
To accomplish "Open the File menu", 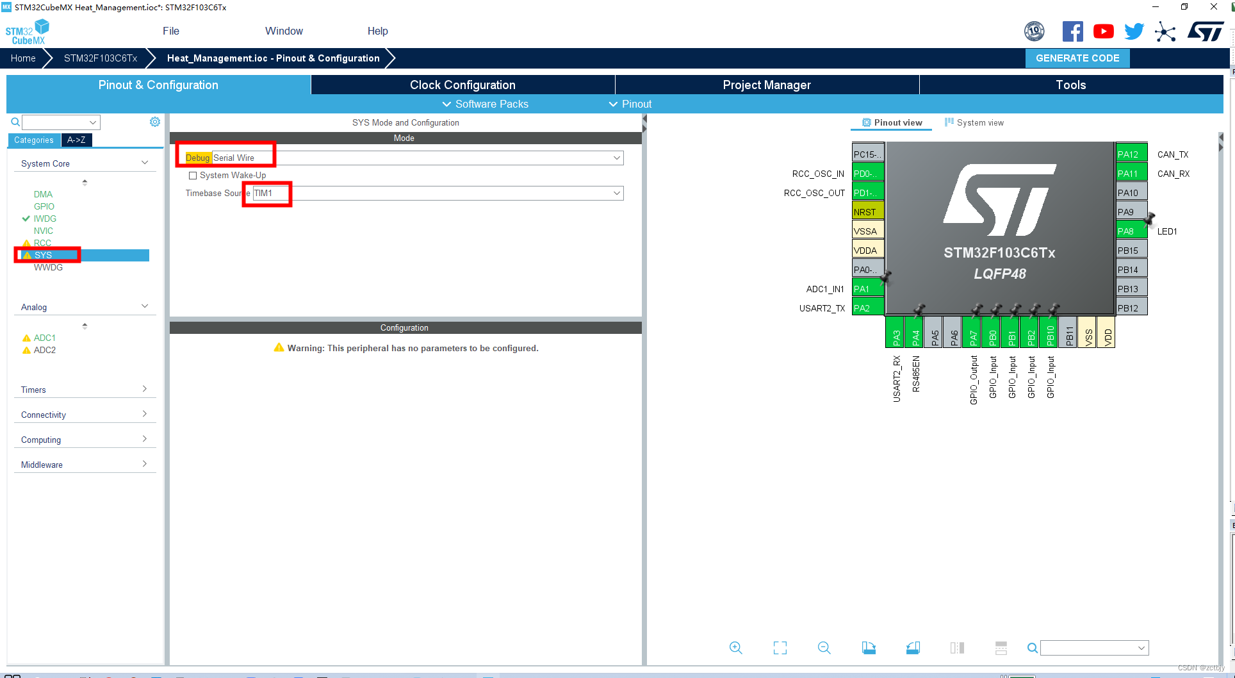I will click(171, 31).
